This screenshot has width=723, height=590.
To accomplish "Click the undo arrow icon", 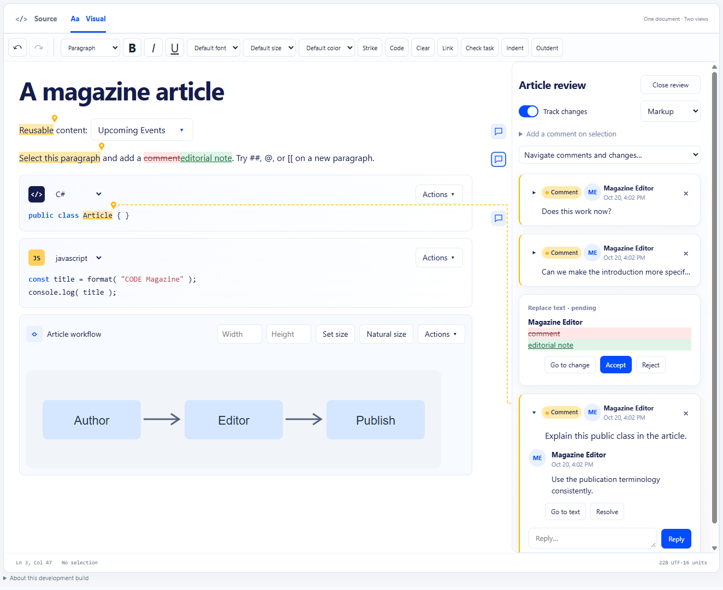I will [17, 47].
